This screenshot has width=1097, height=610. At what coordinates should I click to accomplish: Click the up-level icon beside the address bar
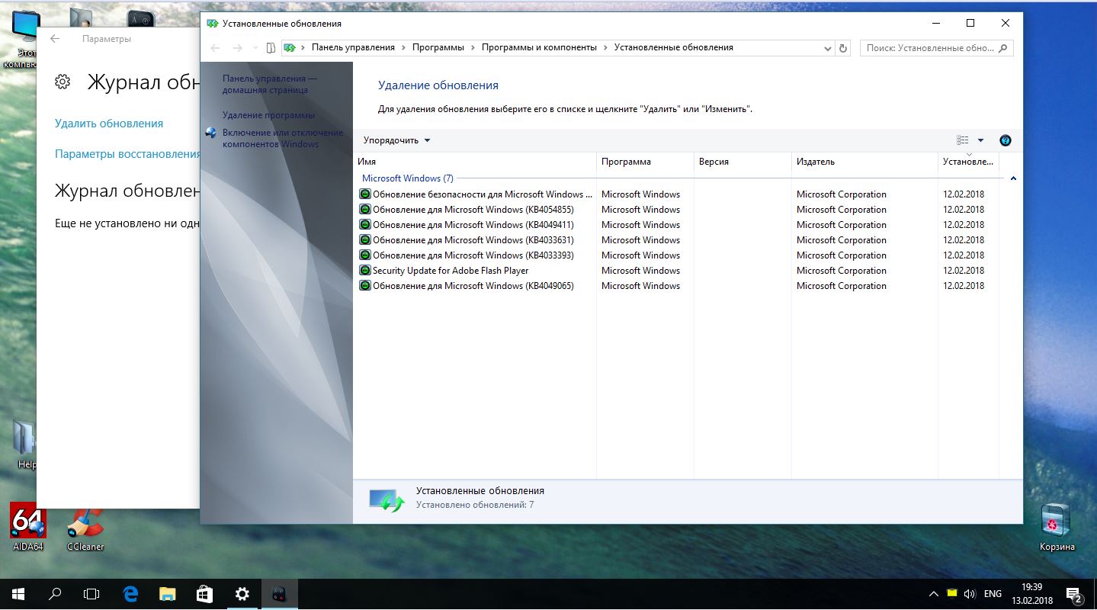click(271, 48)
